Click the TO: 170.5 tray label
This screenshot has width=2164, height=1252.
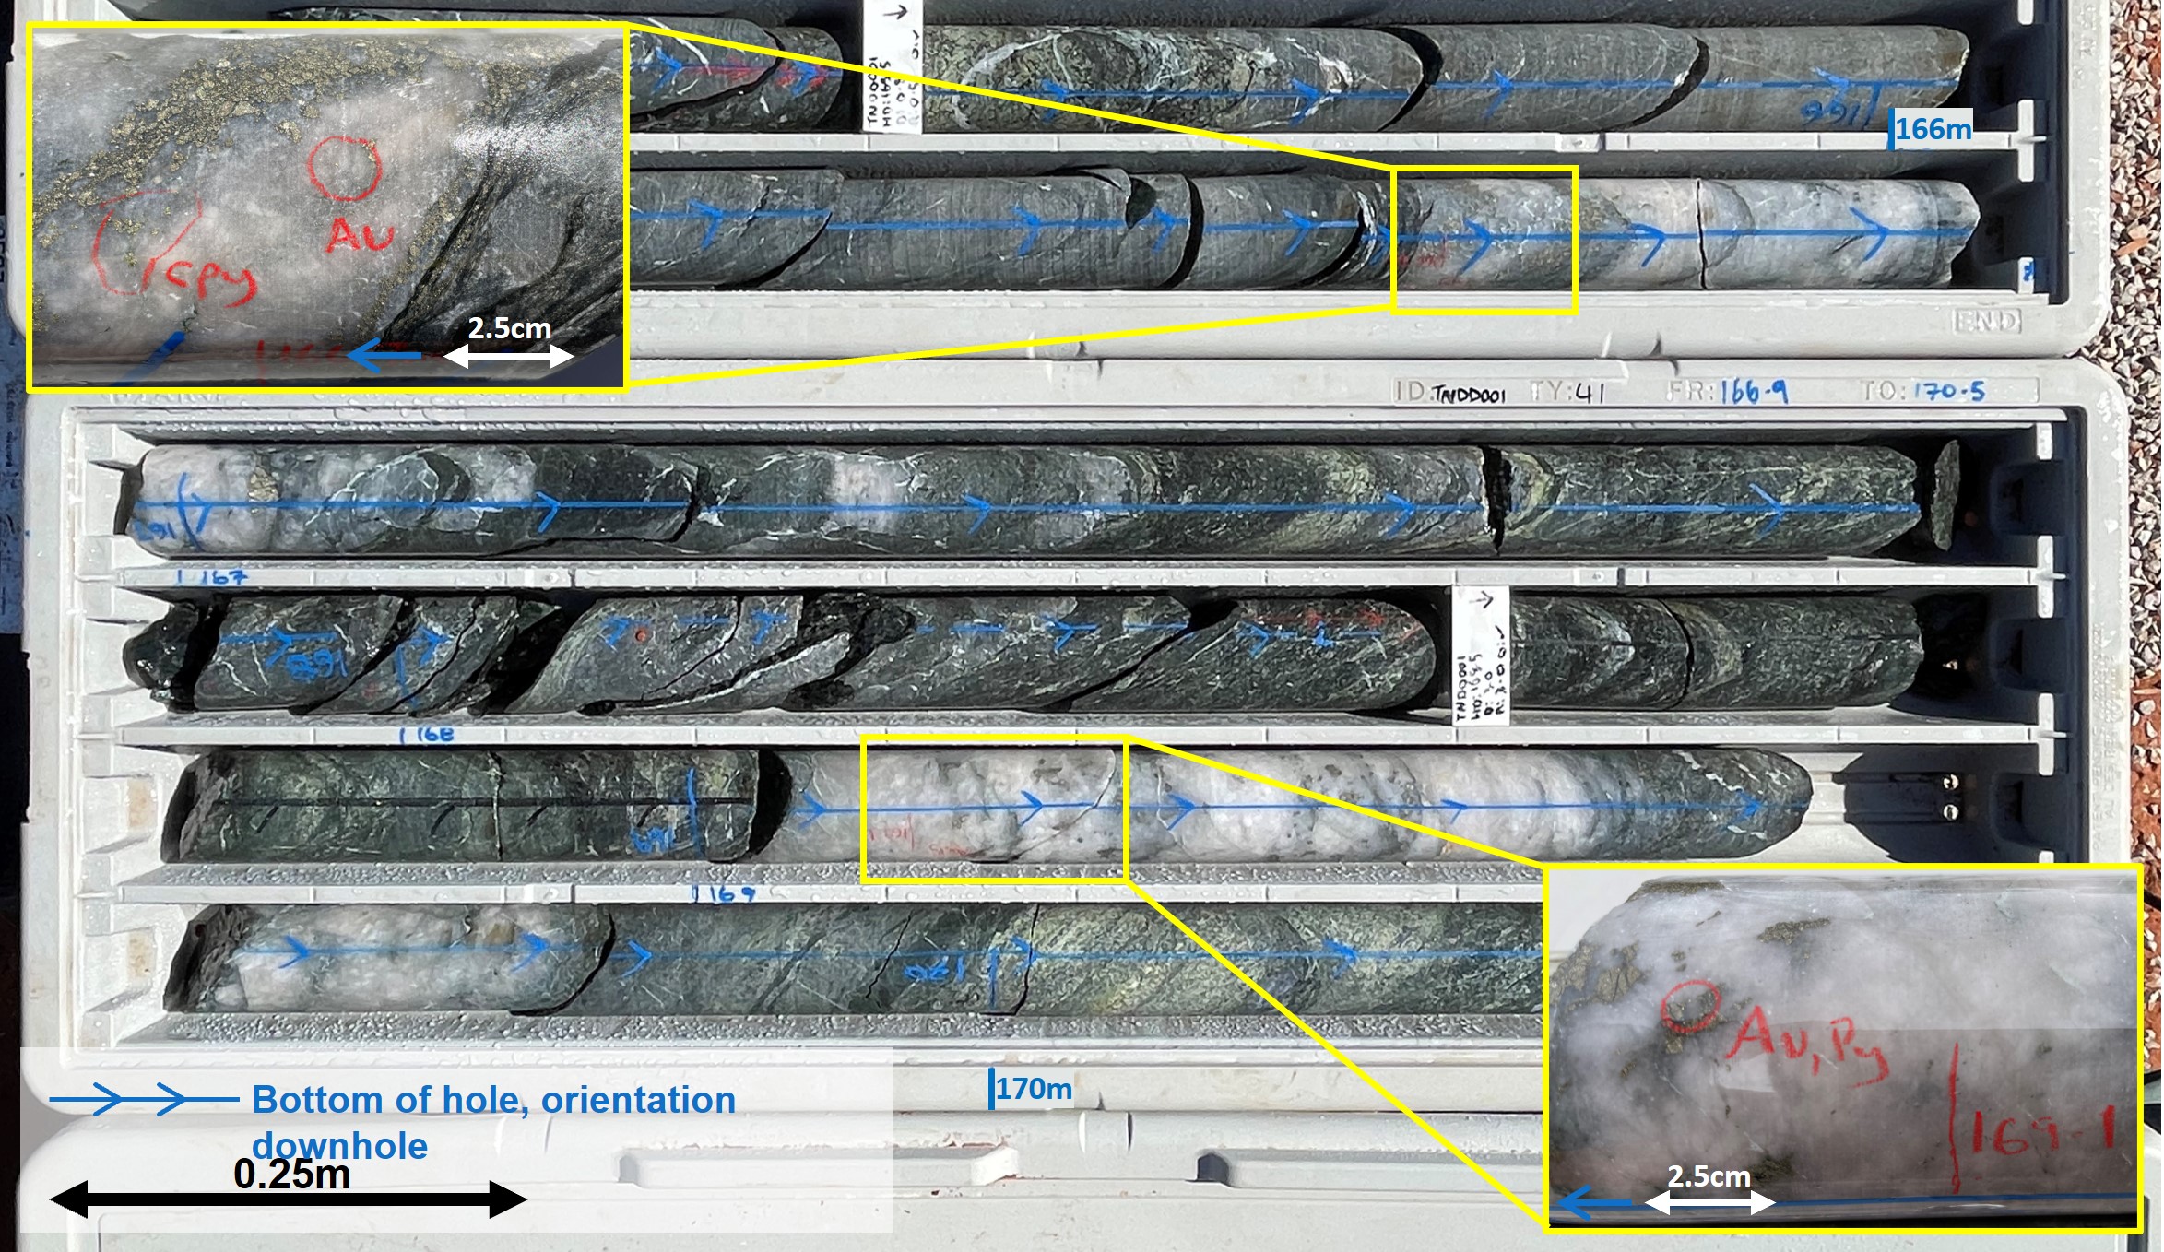tap(1923, 391)
